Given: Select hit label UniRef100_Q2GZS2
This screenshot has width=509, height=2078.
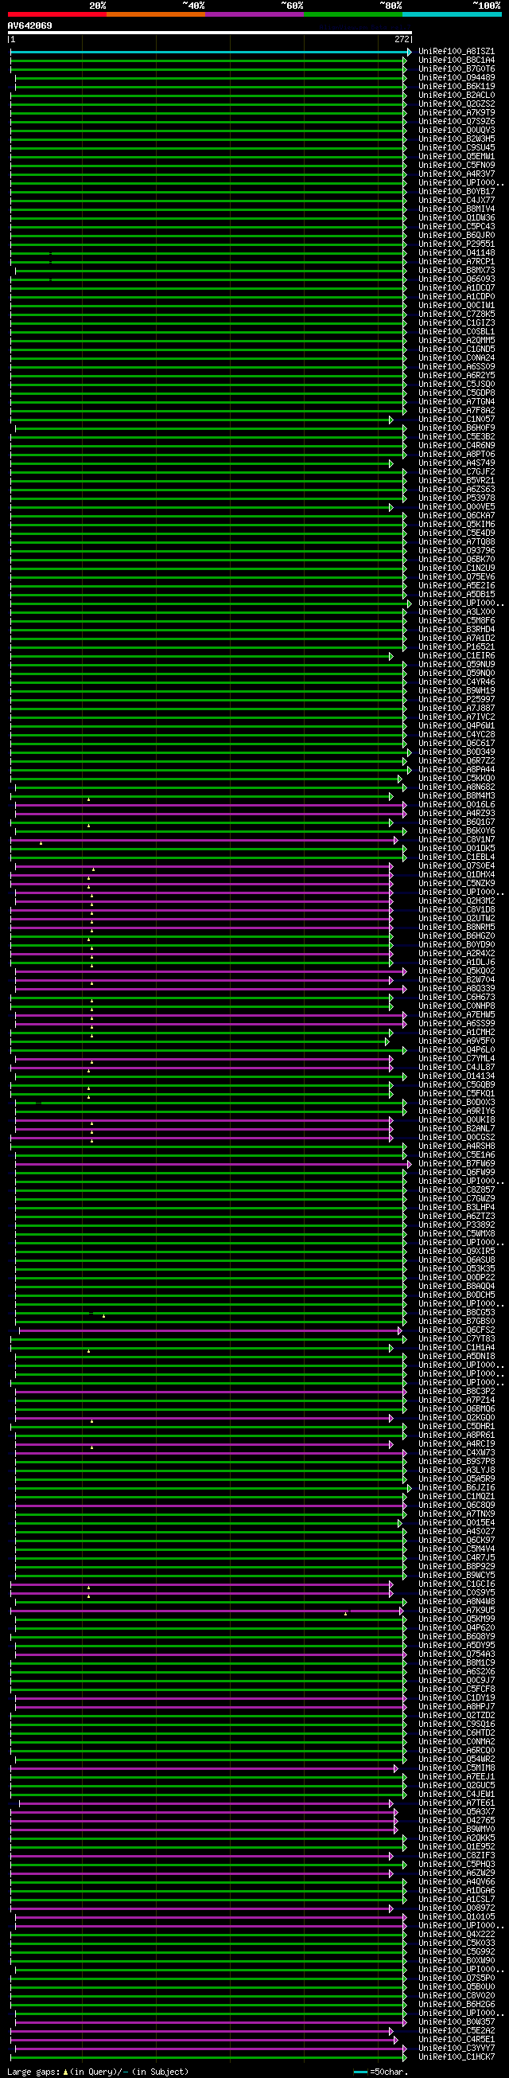Looking at the screenshot, I should pos(457,104).
